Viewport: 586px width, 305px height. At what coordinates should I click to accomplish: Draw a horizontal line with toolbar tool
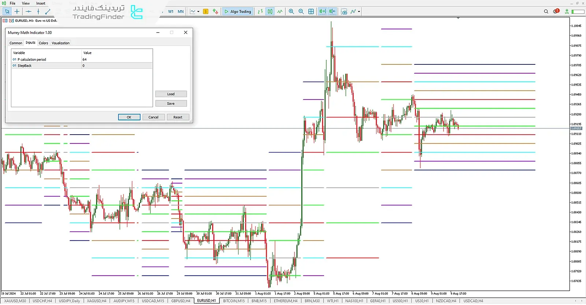28,12
